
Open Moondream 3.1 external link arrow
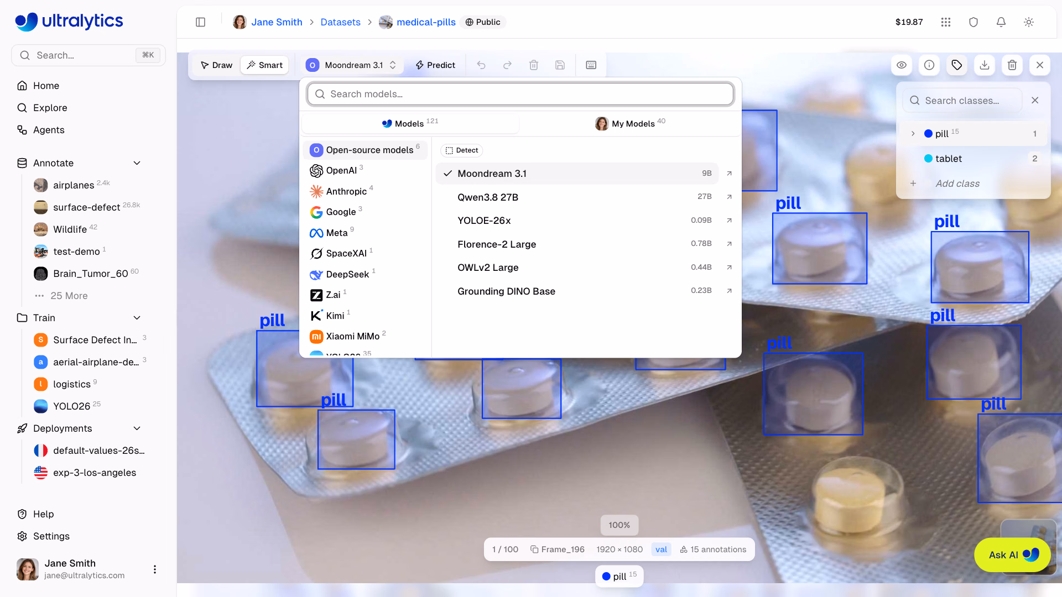[x=730, y=174]
